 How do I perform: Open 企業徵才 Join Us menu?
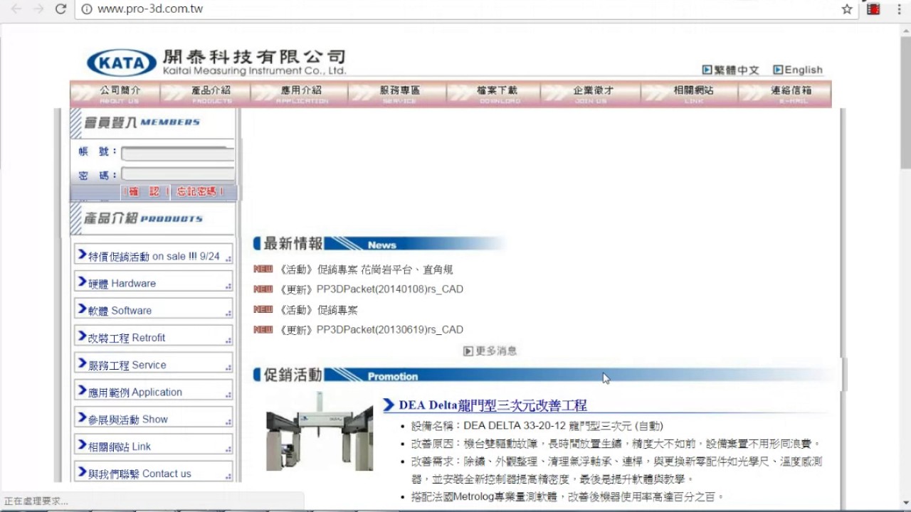pyautogui.click(x=591, y=94)
